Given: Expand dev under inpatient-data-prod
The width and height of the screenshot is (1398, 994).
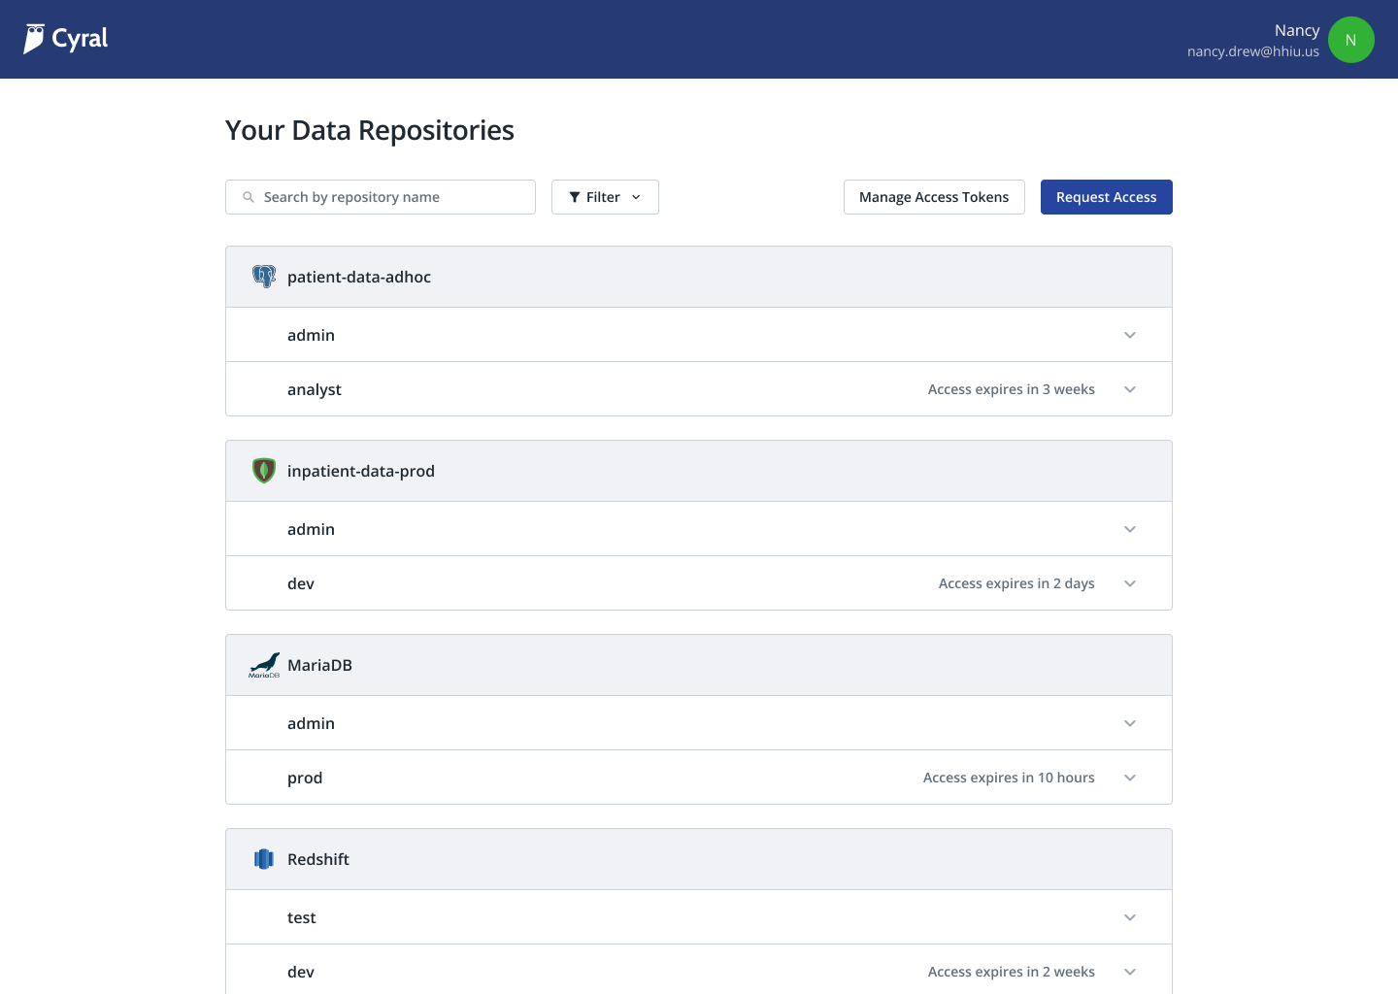Looking at the screenshot, I should coord(1129,583).
